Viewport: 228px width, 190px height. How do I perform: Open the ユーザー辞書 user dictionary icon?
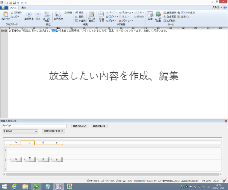click(x=159, y=16)
